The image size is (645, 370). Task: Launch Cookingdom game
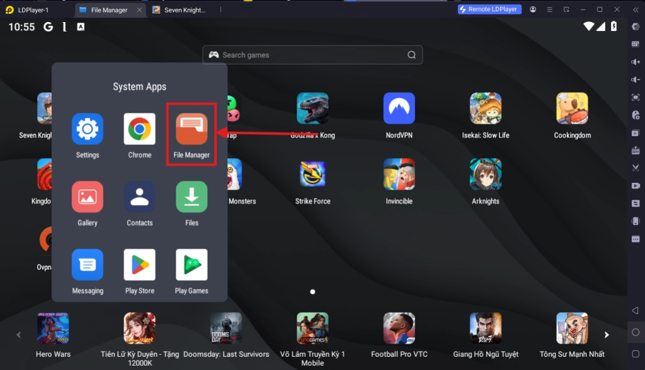[x=572, y=108]
